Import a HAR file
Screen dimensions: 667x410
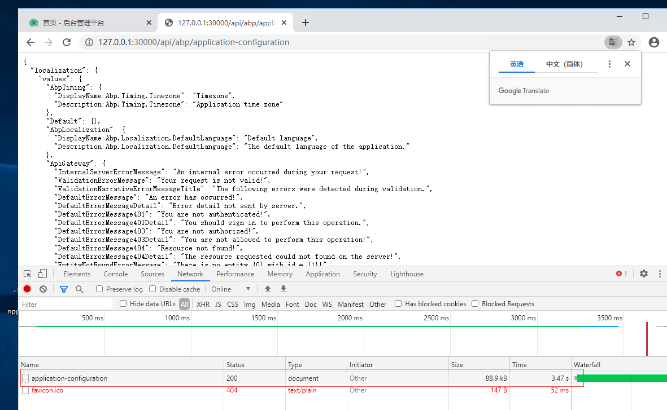pos(267,289)
